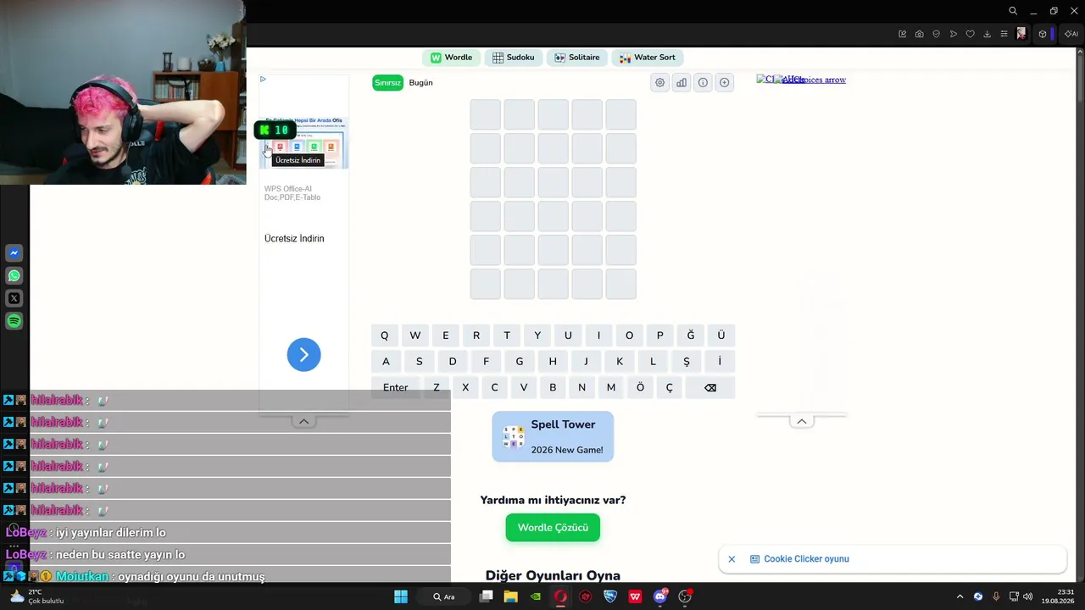Click the Opera browser taskbar icon

560,596
